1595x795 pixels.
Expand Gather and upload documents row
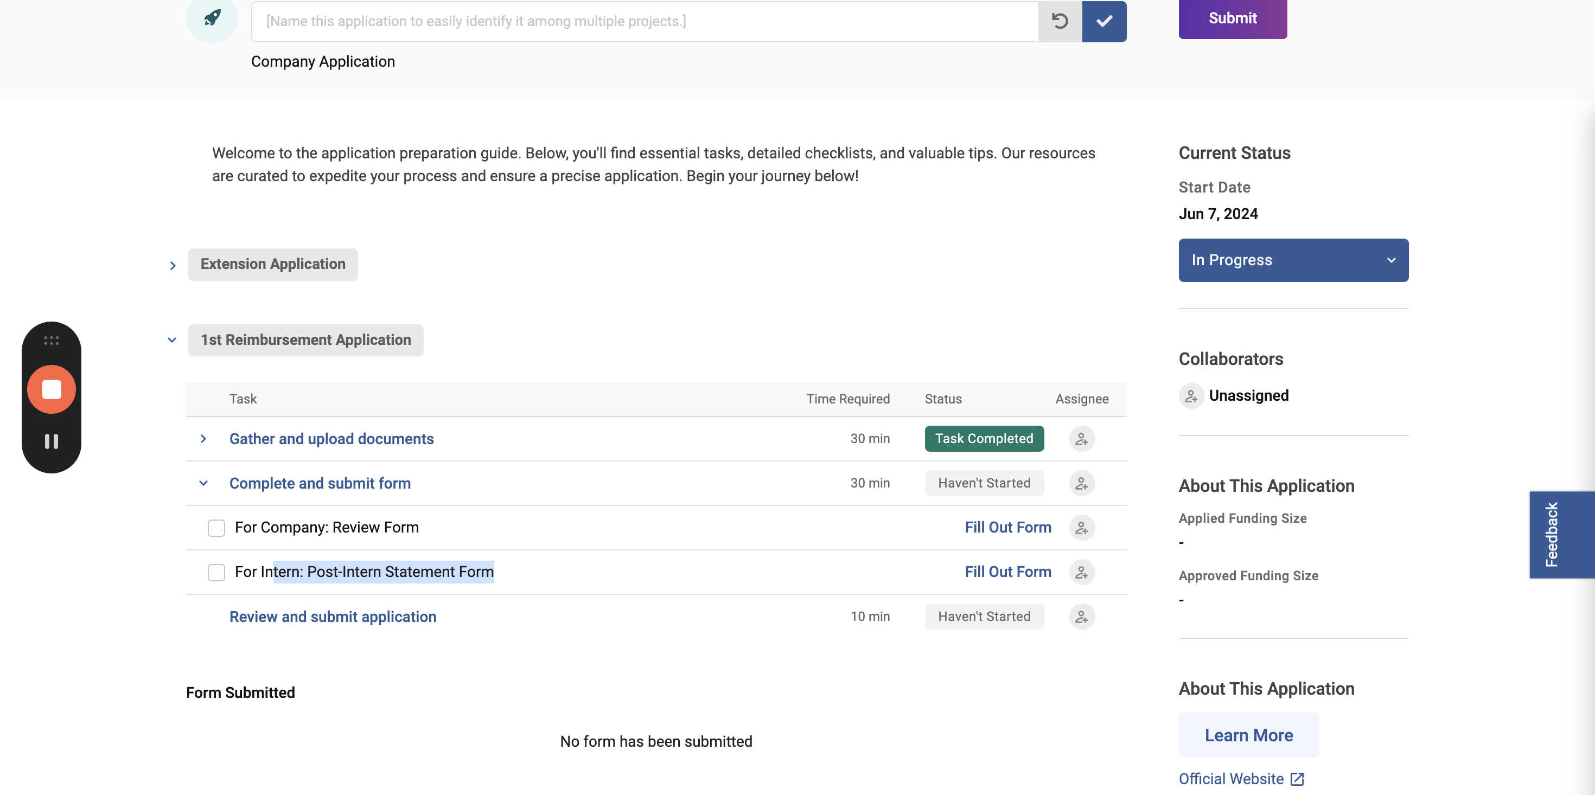tap(203, 439)
